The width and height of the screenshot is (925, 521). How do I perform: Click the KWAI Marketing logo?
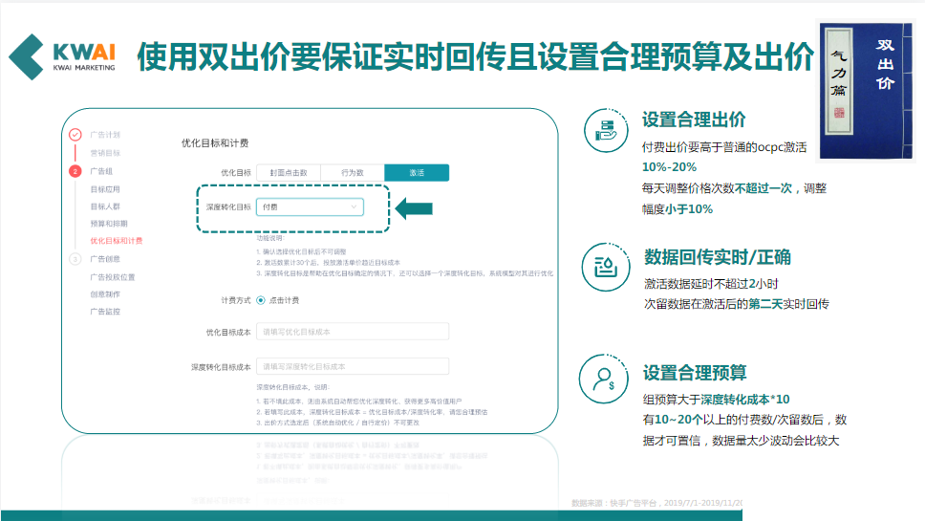(62, 56)
